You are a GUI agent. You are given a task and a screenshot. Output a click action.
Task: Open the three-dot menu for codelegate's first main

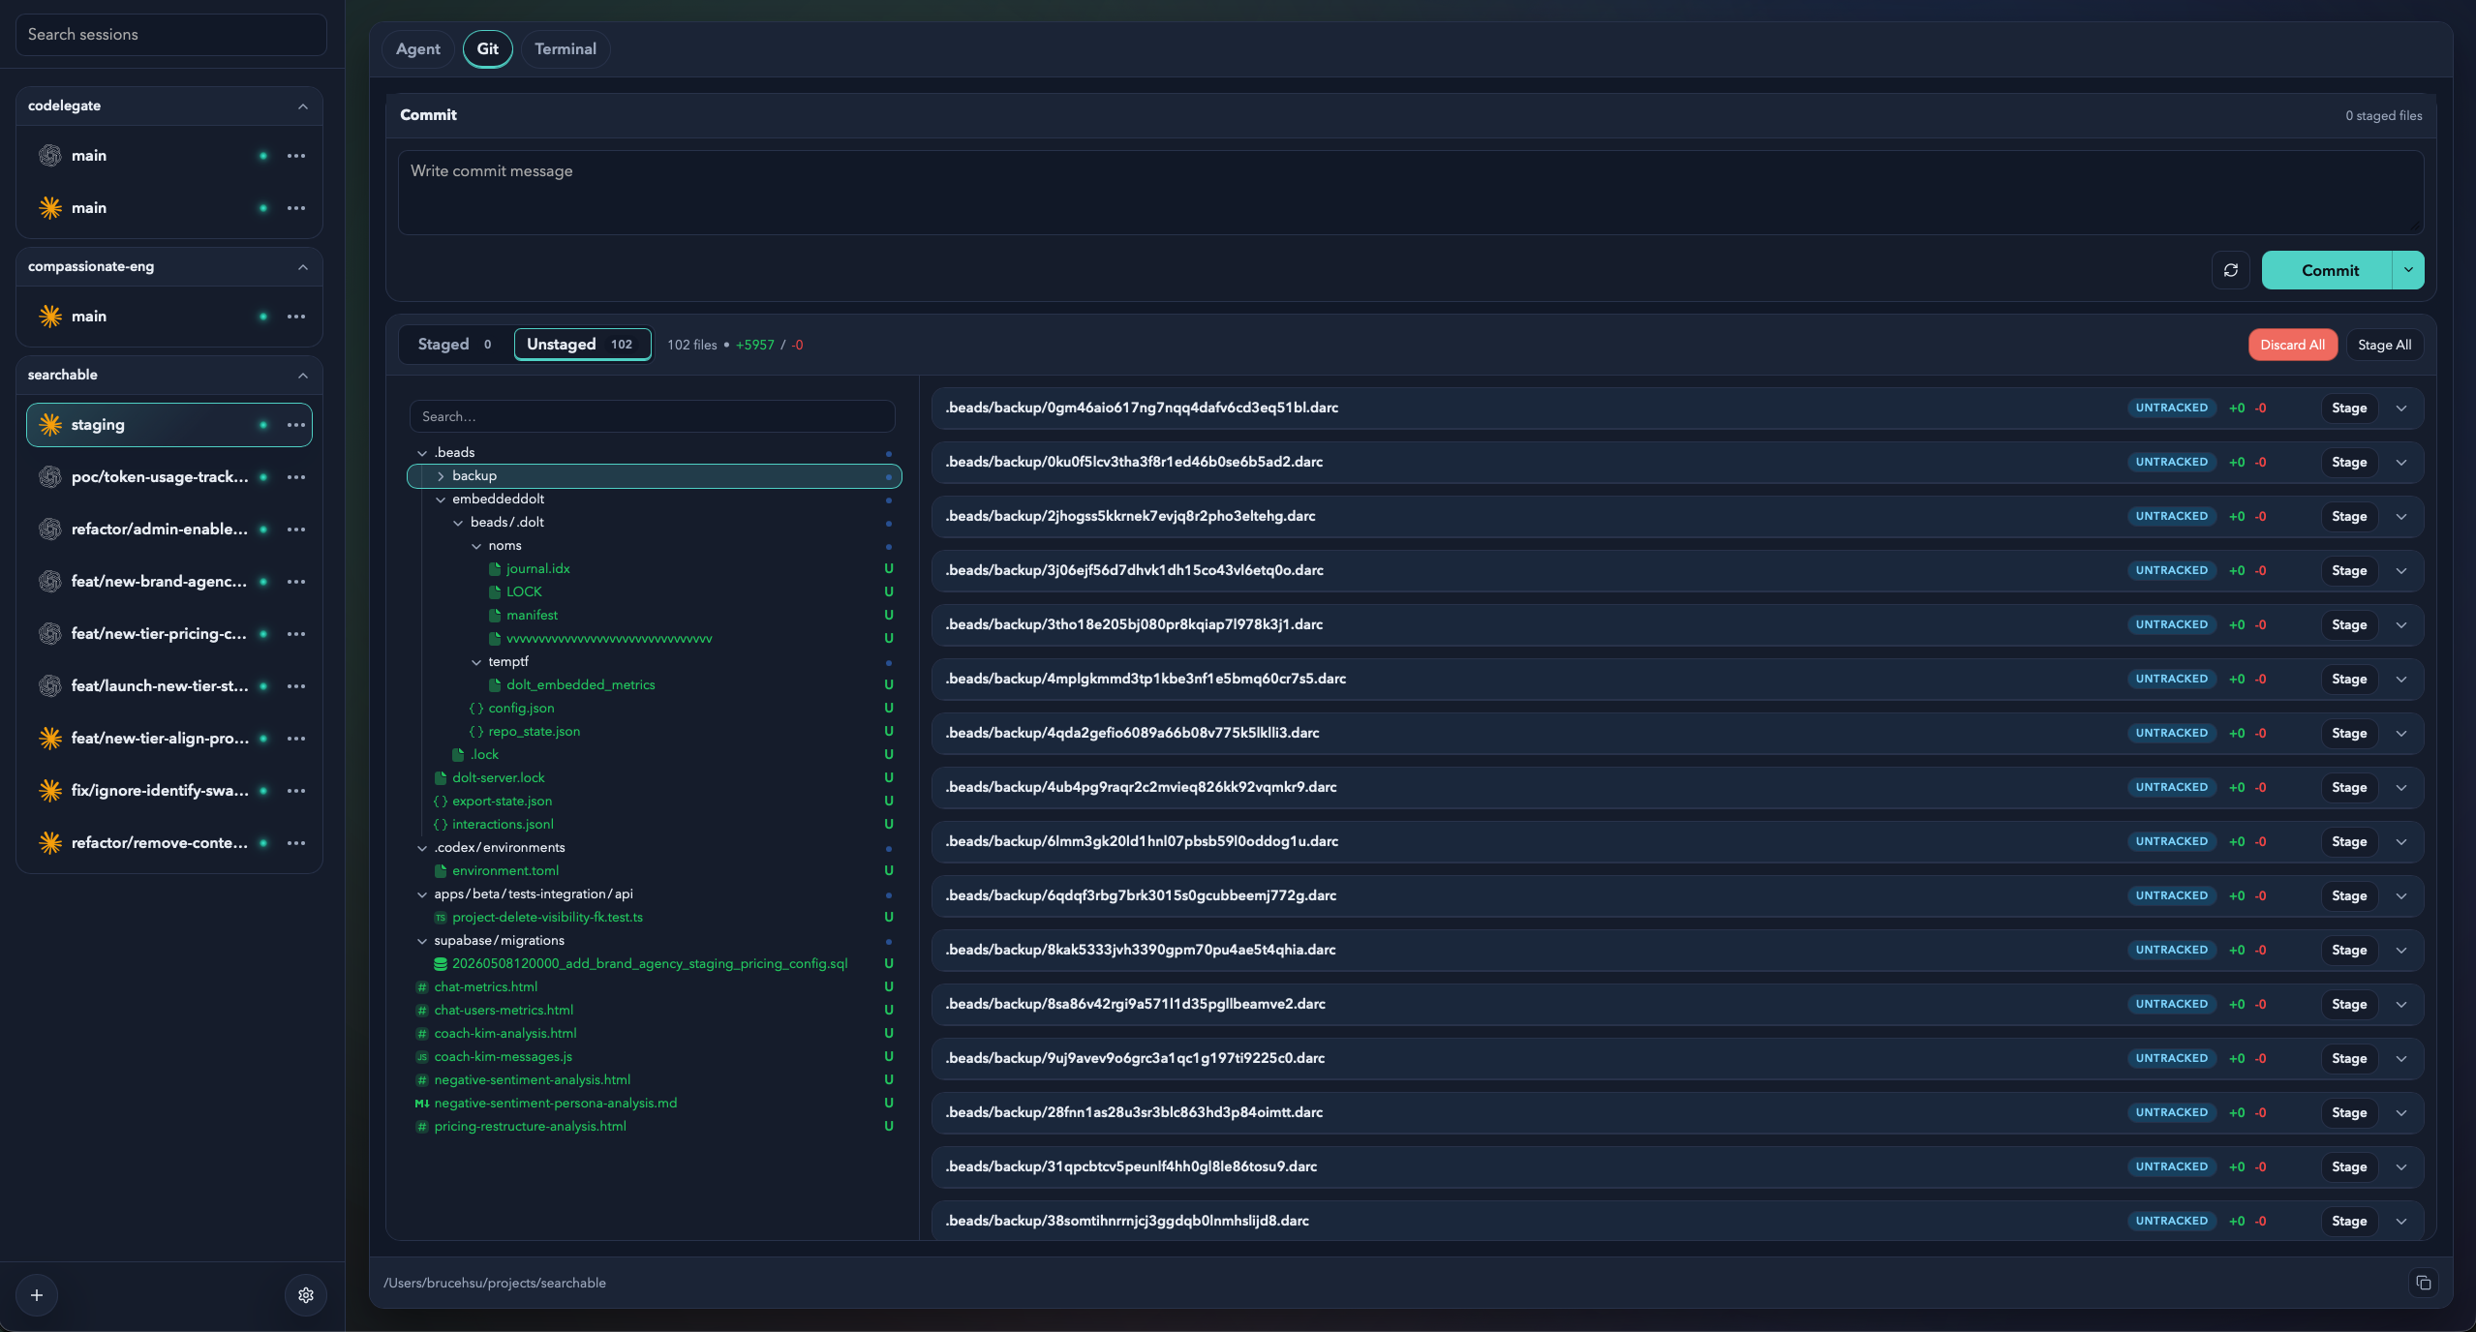tap(296, 156)
